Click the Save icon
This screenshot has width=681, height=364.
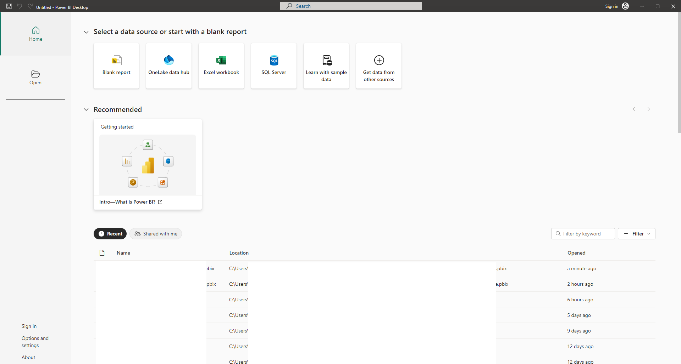coord(9,6)
